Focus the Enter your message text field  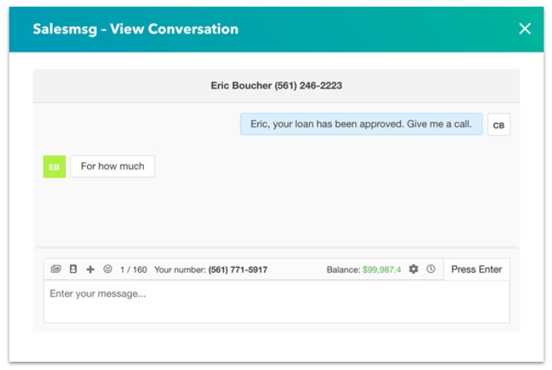click(276, 301)
